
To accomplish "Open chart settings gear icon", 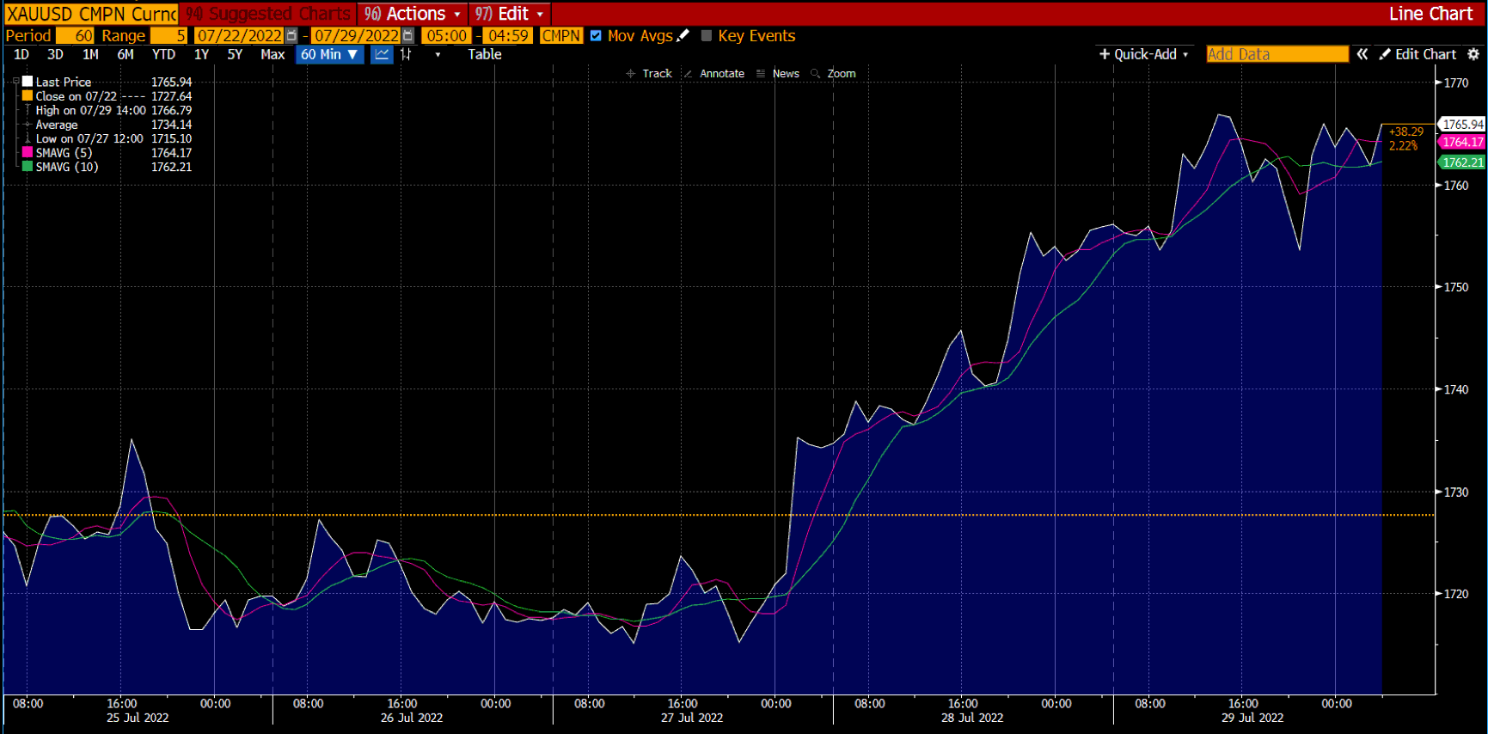I will click(1473, 54).
